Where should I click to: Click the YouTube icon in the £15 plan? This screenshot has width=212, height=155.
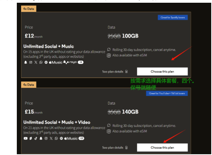click(25, 138)
